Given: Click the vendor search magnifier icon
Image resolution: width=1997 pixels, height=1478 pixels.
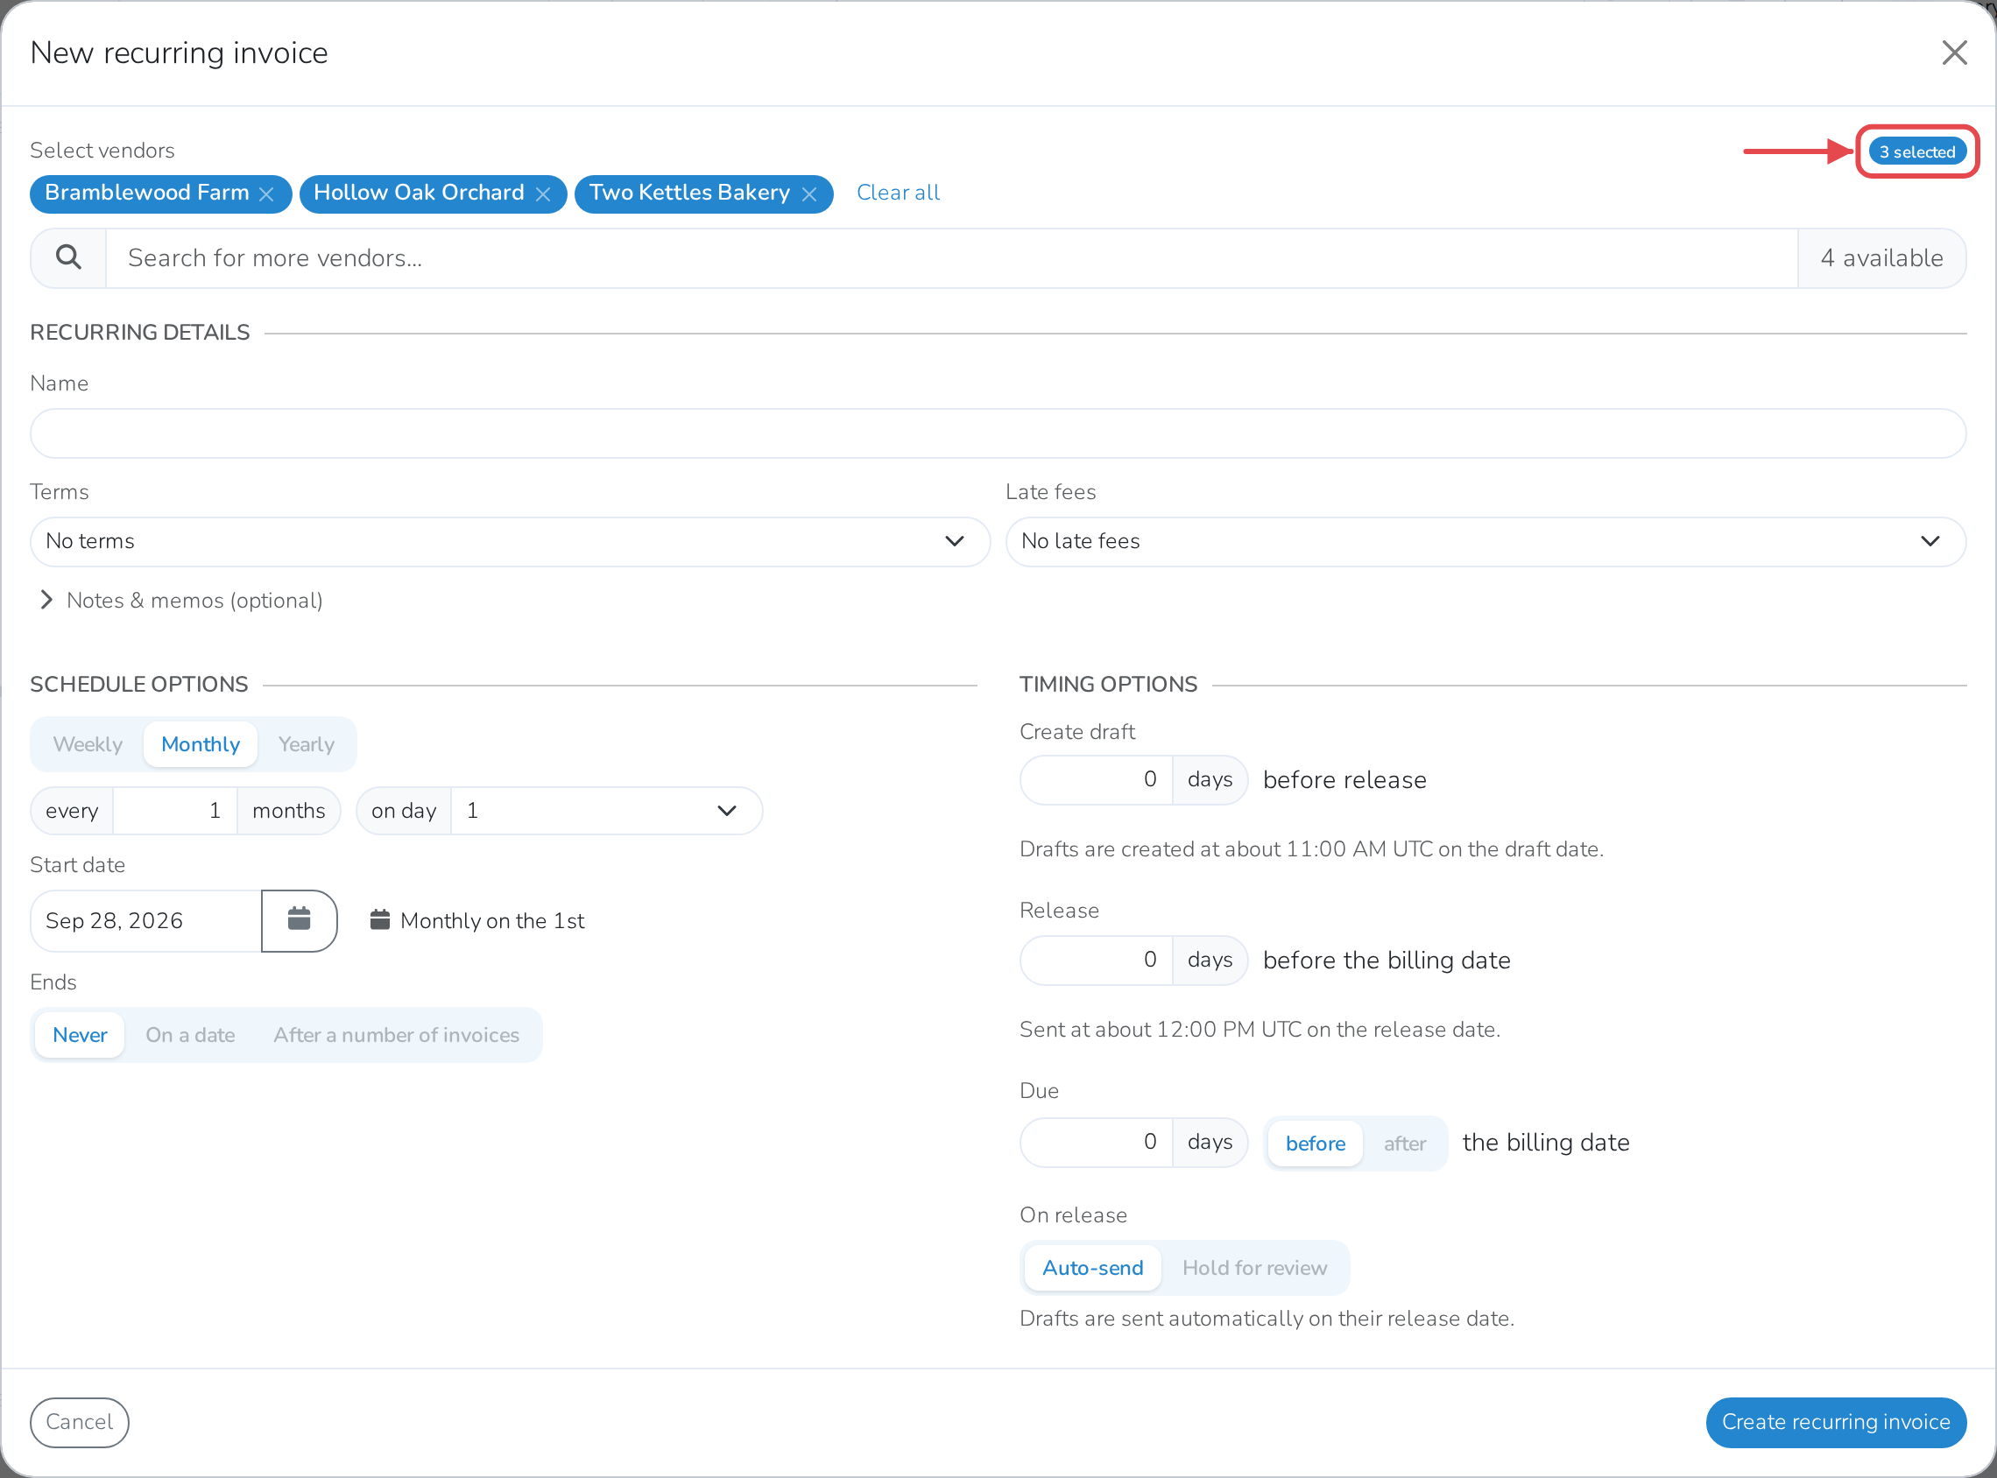Looking at the screenshot, I should pos(69,257).
